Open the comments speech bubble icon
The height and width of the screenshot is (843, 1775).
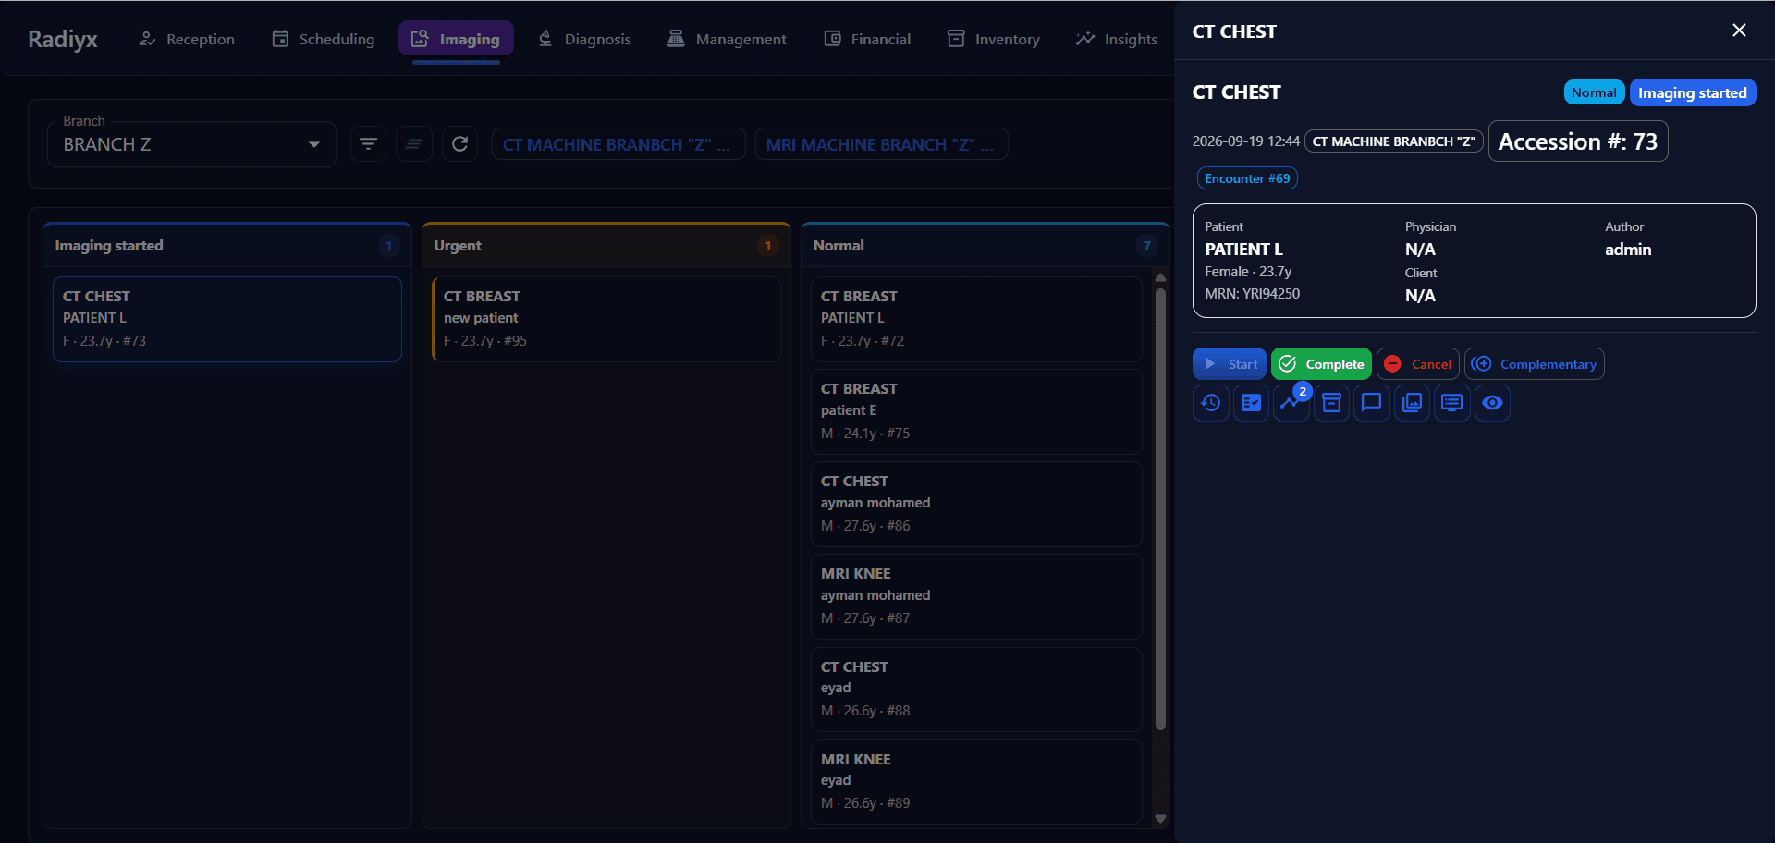(1372, 403)
